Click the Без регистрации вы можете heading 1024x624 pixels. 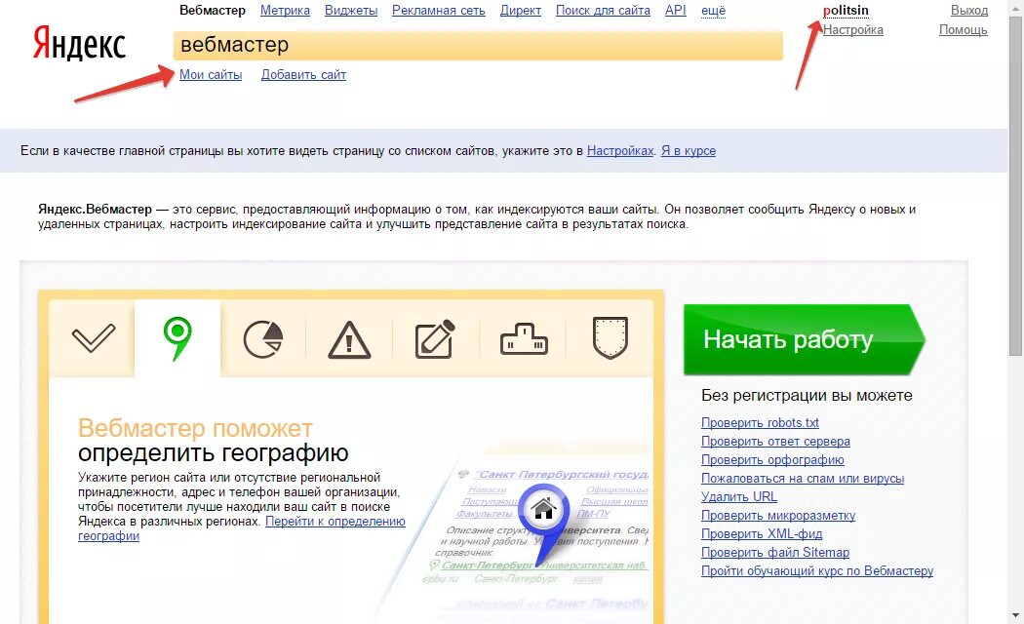[x=807, y=396]
